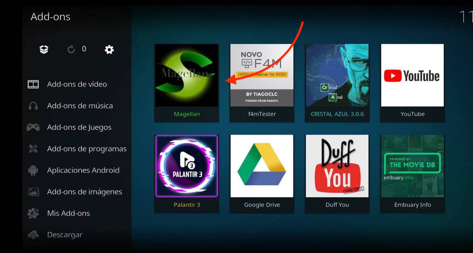Open the add-on browser box icon

44,49
